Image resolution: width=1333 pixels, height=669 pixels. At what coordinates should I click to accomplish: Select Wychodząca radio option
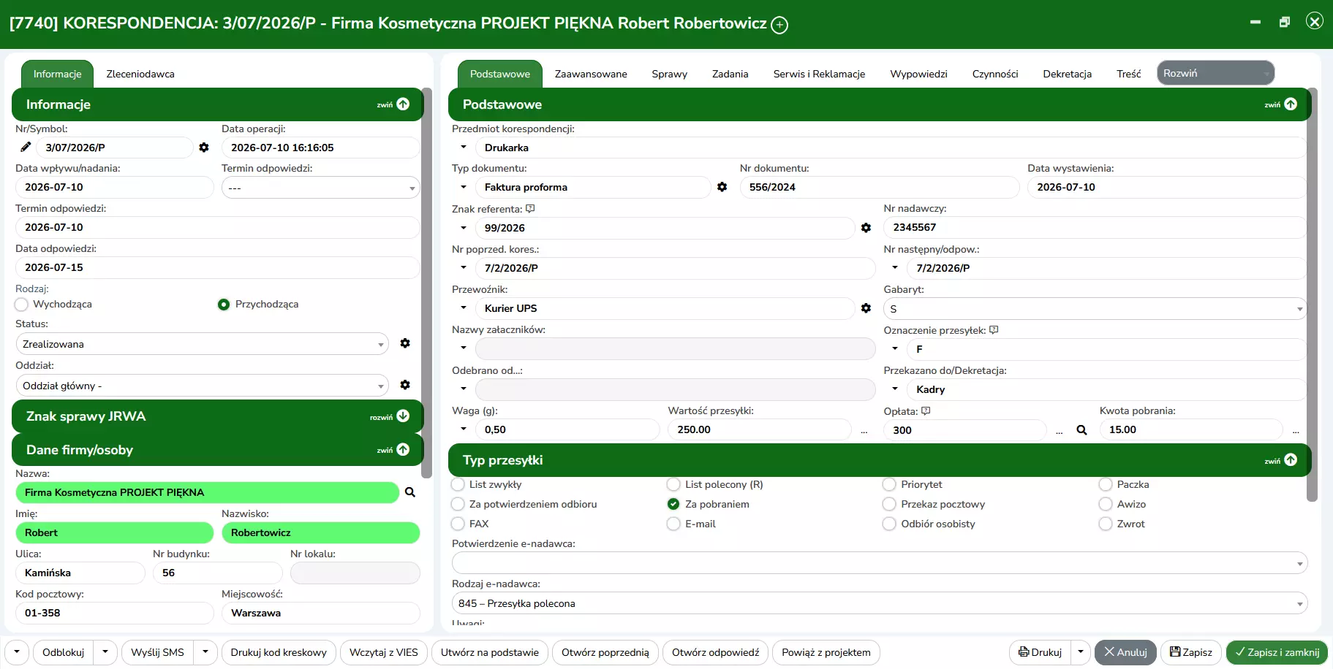click(21, 304)
